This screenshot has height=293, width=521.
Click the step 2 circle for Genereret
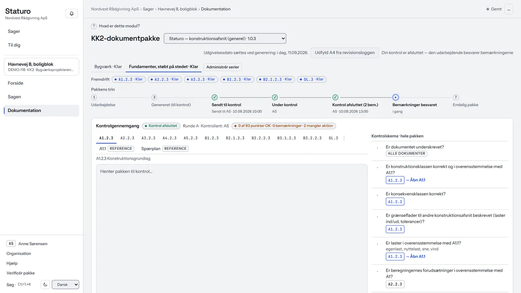154,97
